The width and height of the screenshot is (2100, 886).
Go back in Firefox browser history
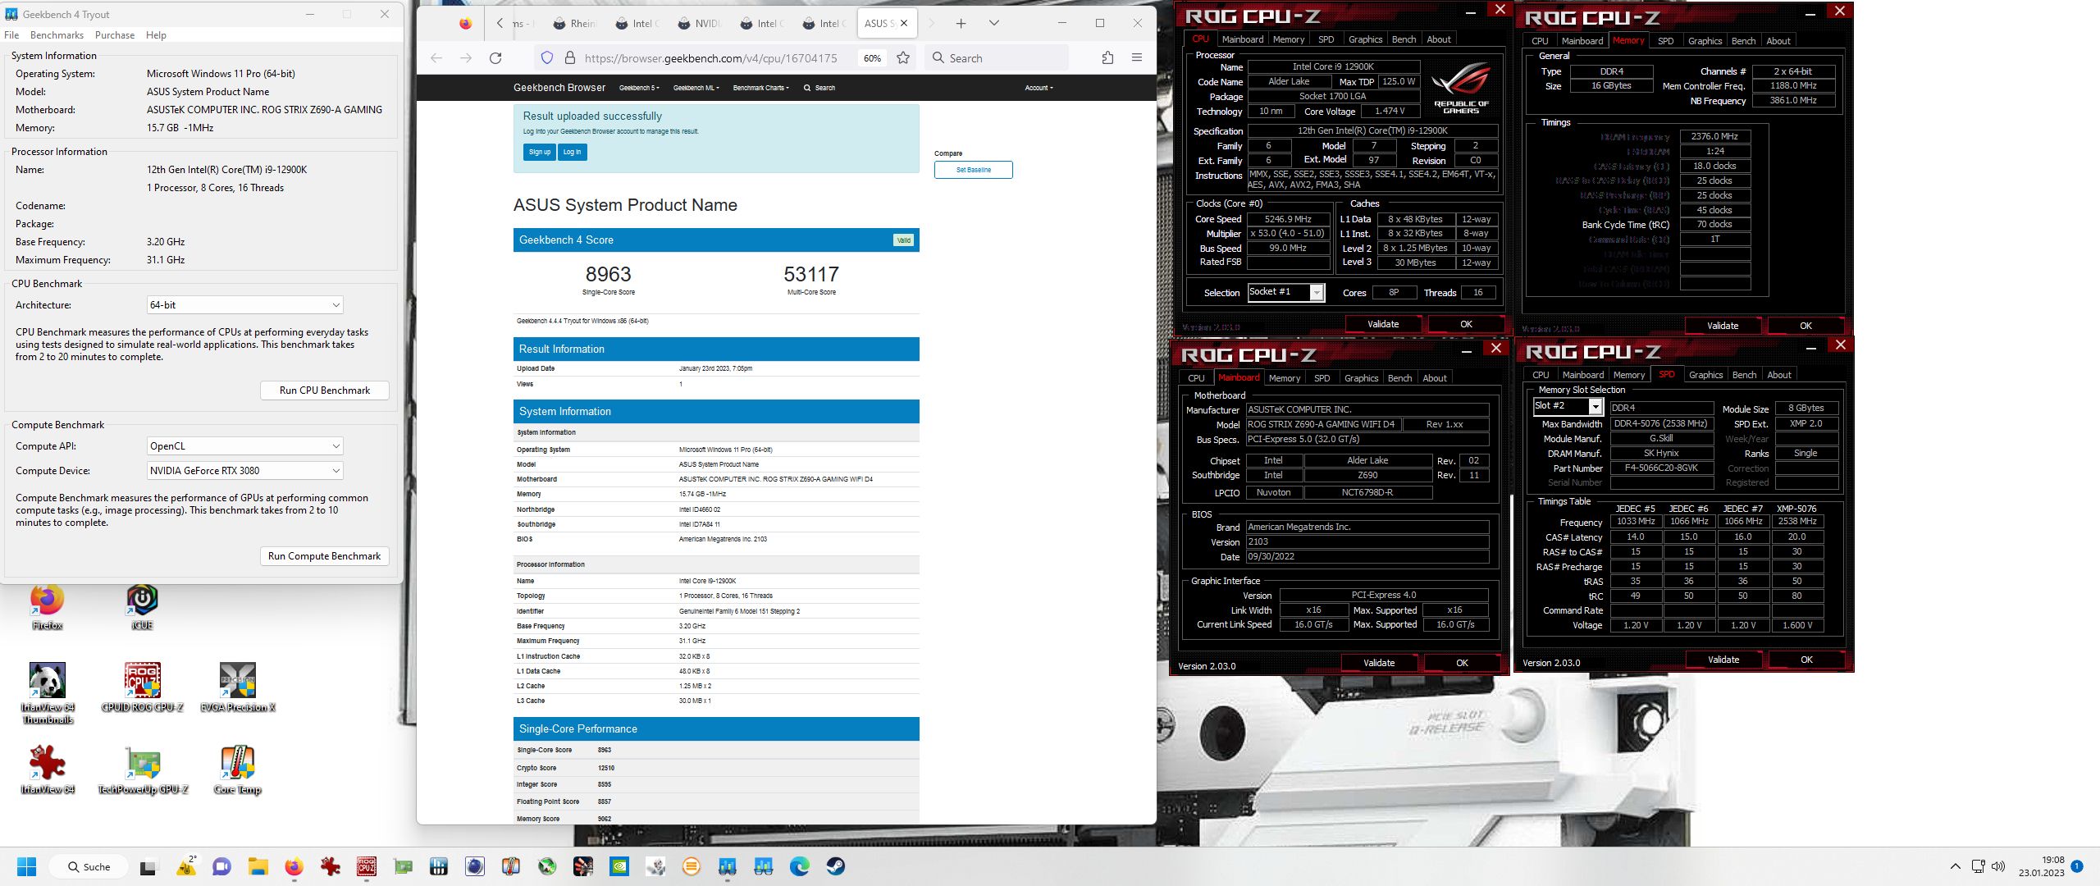[x=436, y=57]
